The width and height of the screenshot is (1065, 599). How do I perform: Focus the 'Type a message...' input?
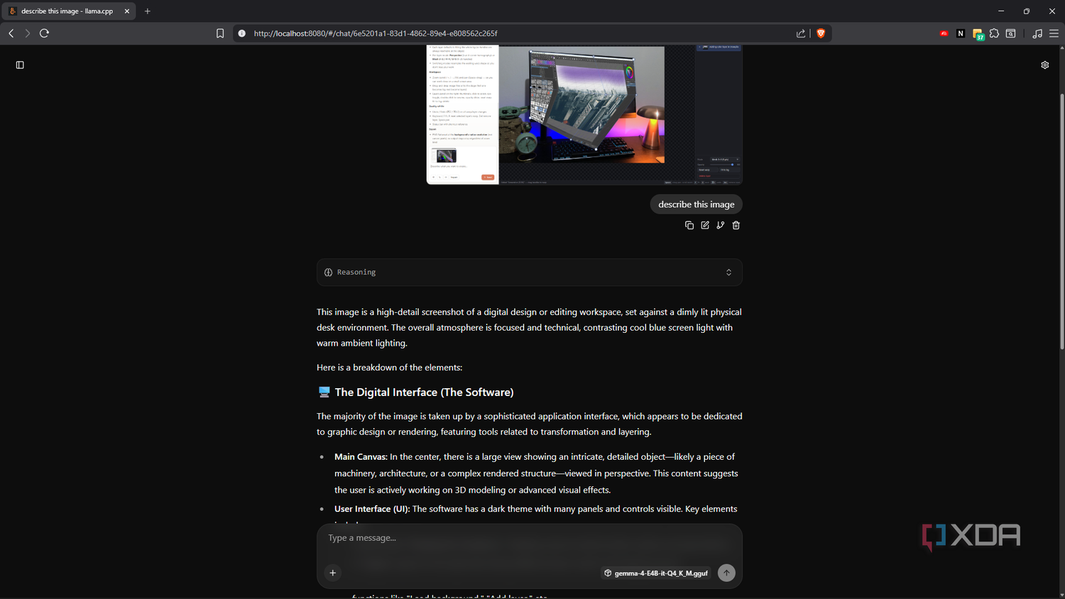[x=530, y=538]
